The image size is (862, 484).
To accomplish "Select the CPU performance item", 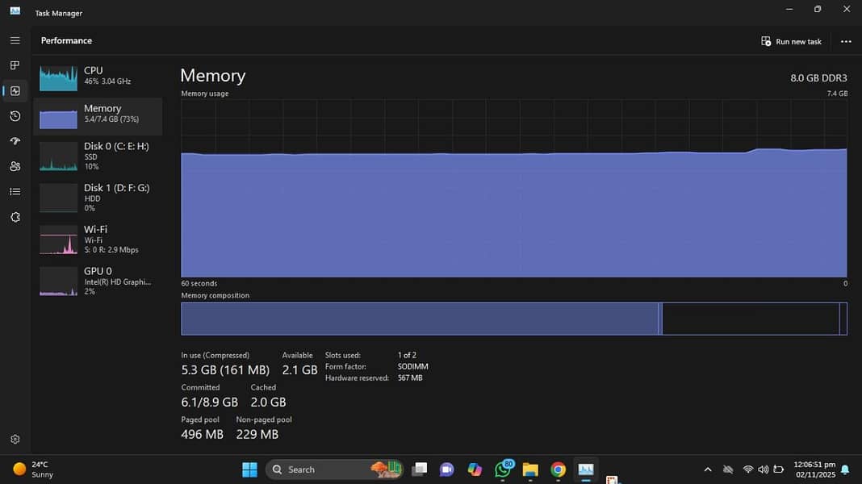I will 98,76.
